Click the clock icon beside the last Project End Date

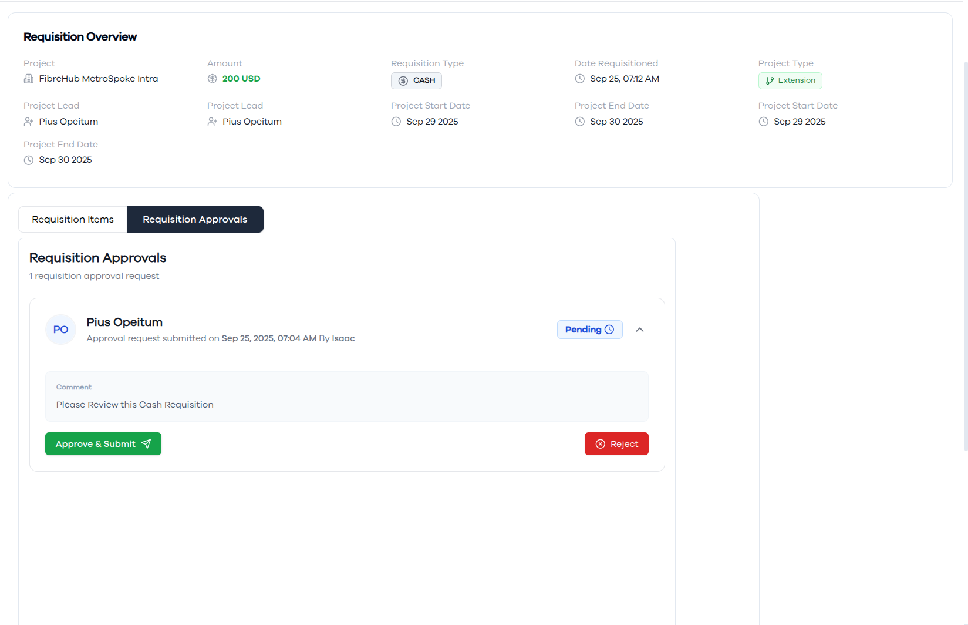28,160
